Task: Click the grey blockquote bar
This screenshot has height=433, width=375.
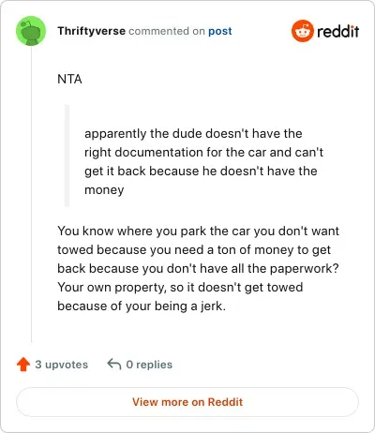Action: [67, 156]
